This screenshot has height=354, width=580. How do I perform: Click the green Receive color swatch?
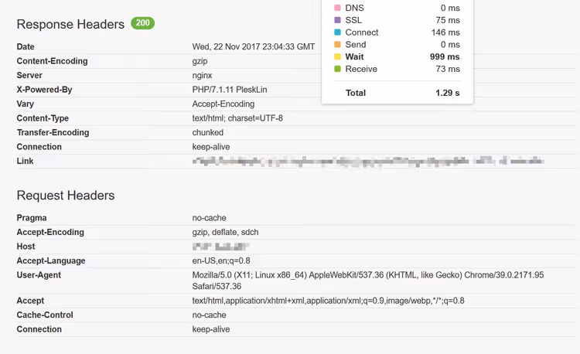[337, 69]
